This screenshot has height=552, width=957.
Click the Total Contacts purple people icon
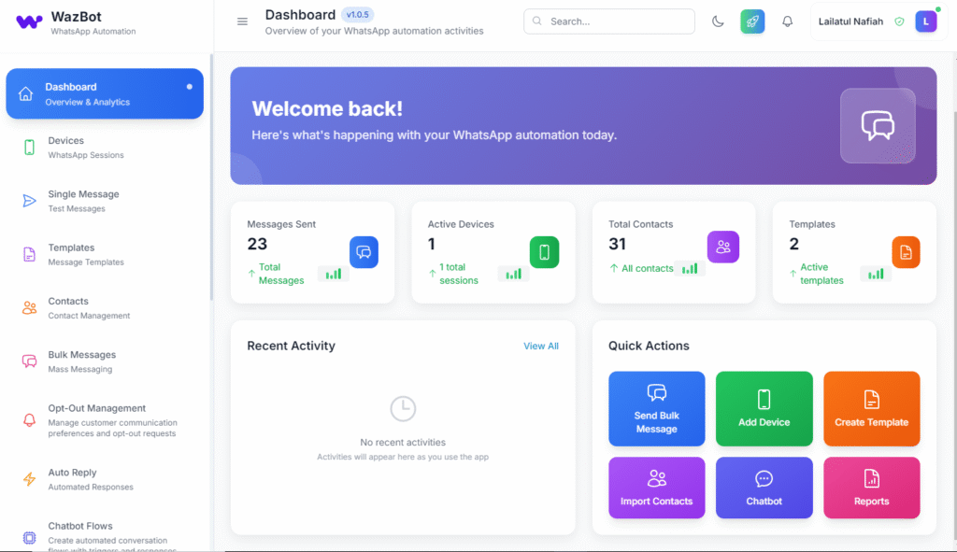click(x=722, y=247)
